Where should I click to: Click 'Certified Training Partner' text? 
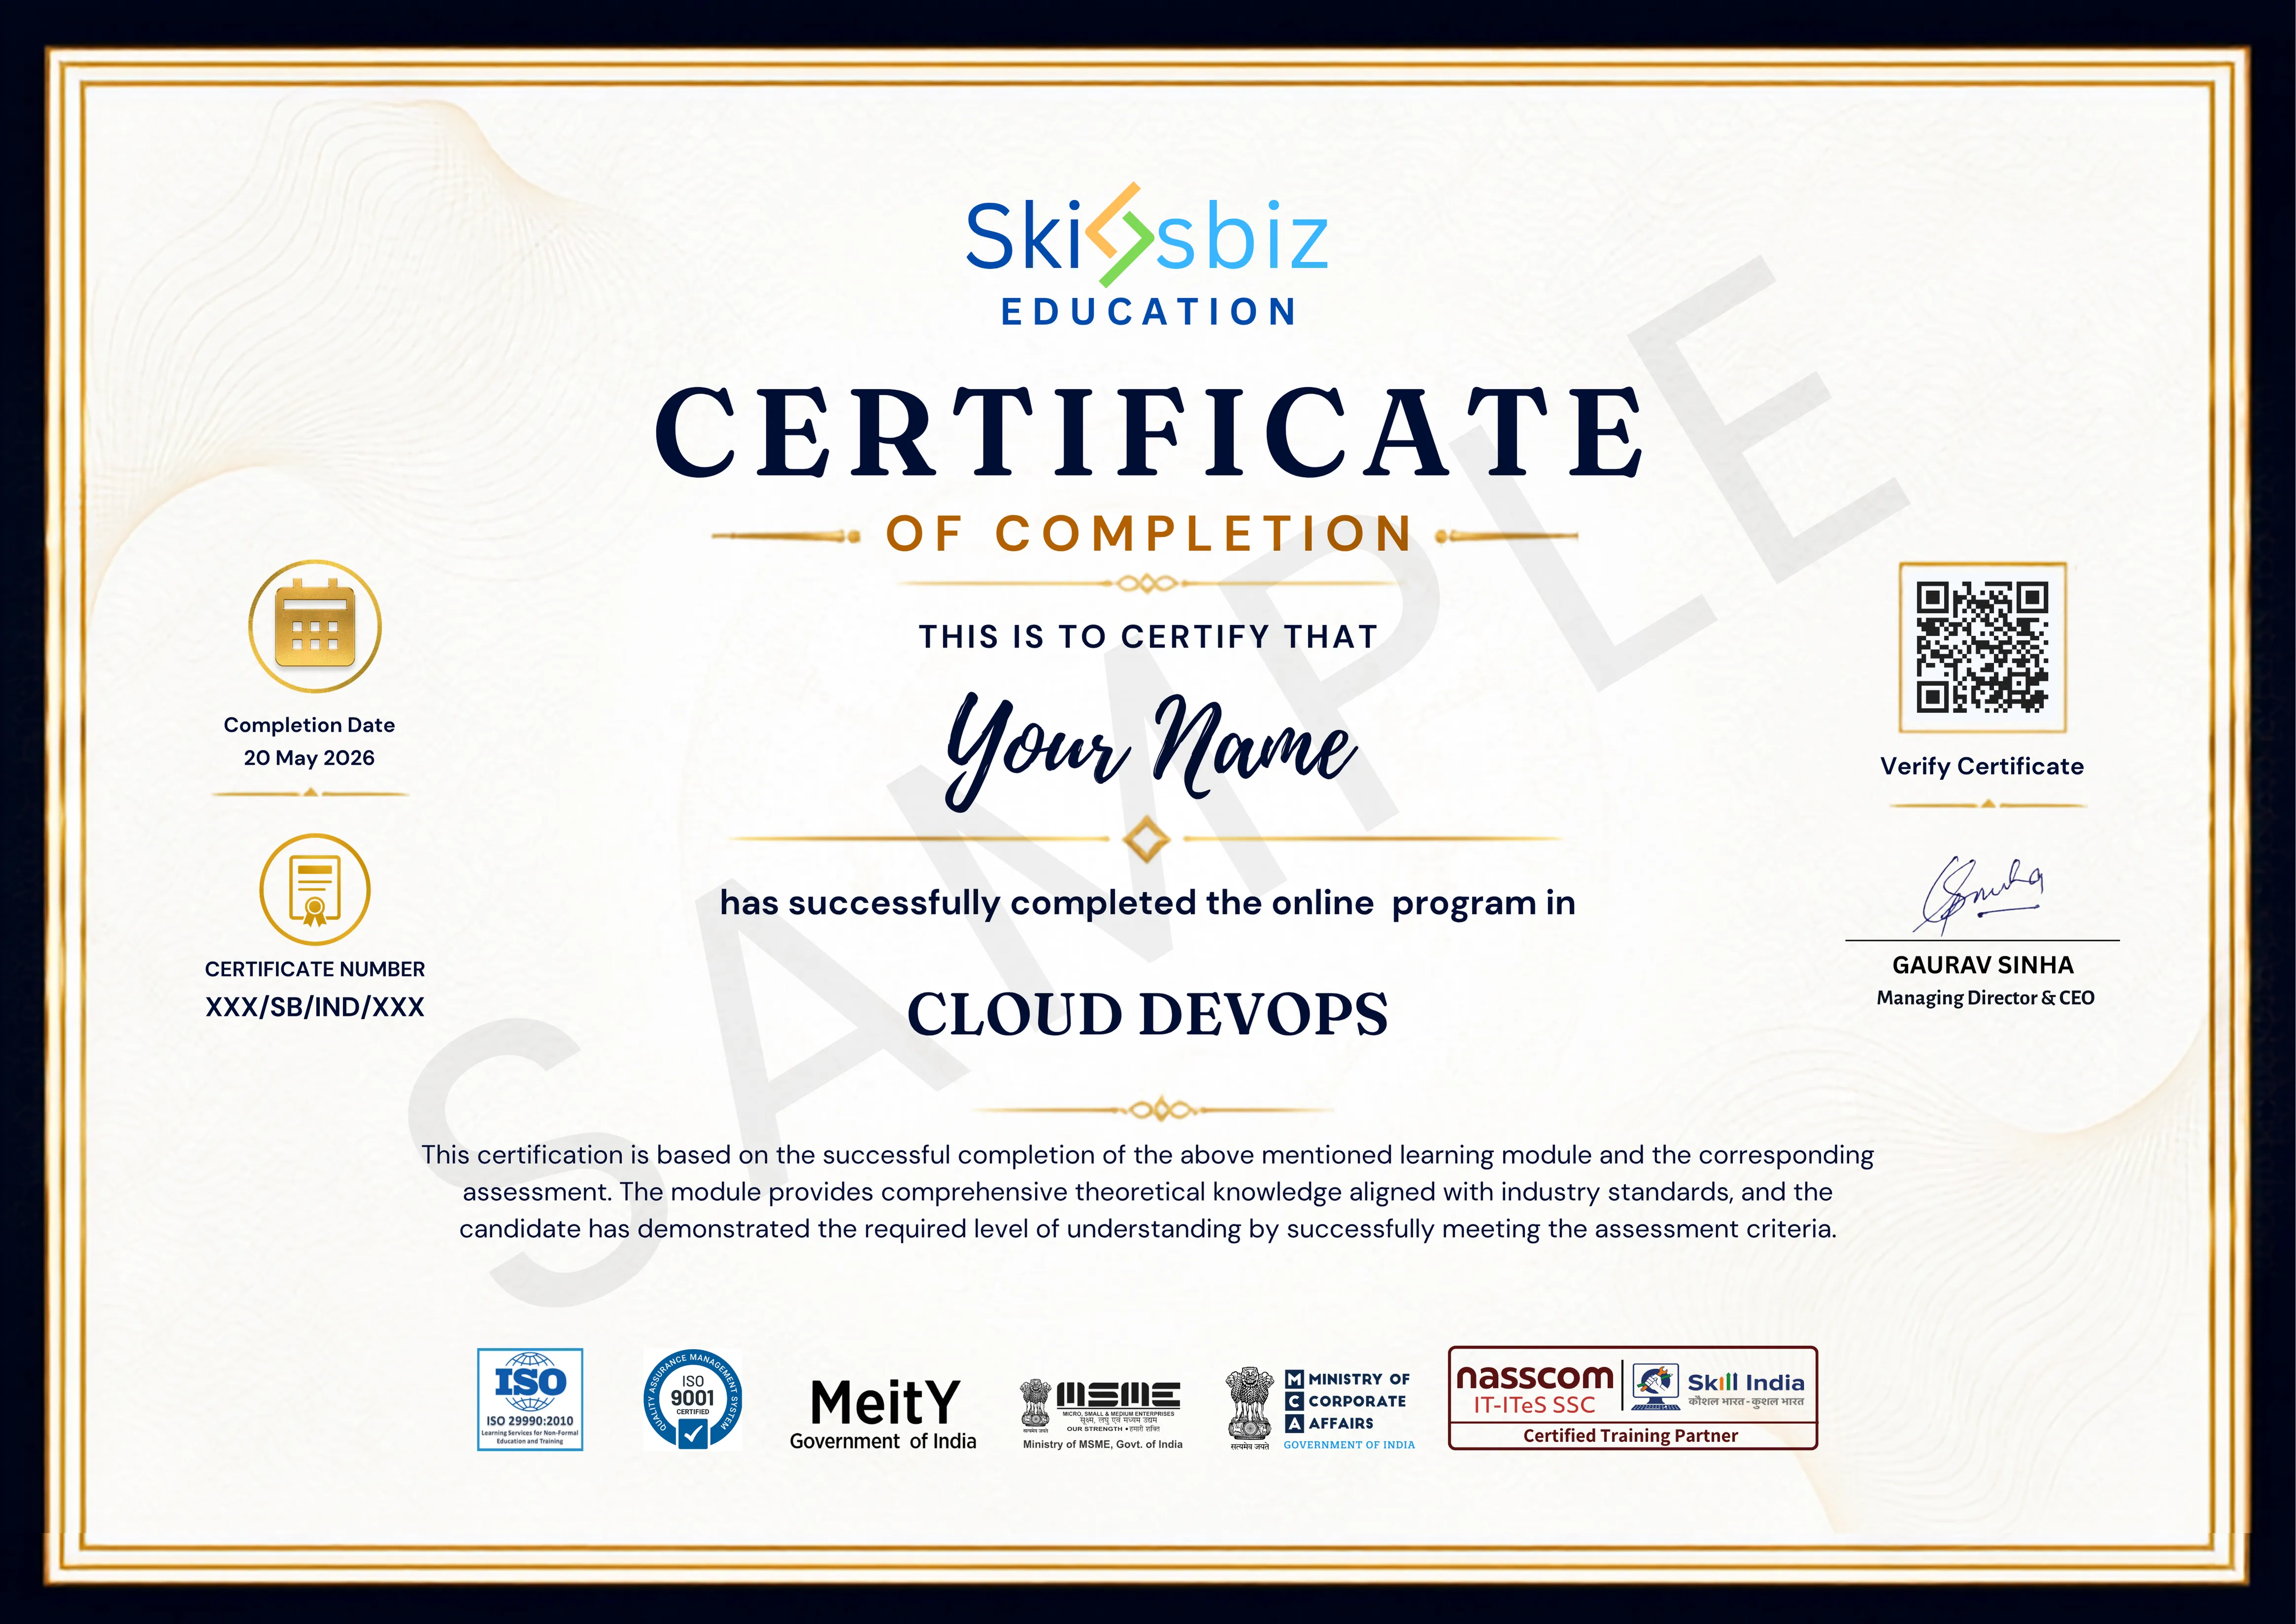tap(1631, 1435)
